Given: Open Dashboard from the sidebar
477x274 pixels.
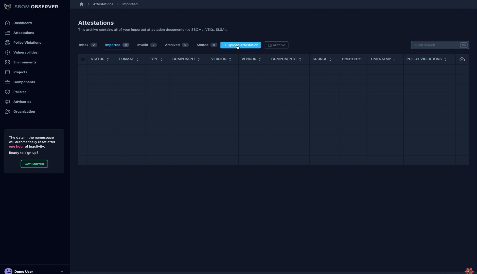Looking at the screenshot, I should point(23,23).
